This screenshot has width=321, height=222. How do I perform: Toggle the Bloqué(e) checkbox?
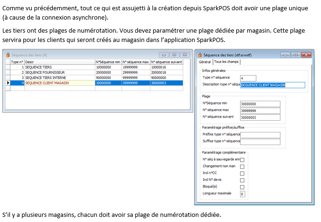coord(242,187)
